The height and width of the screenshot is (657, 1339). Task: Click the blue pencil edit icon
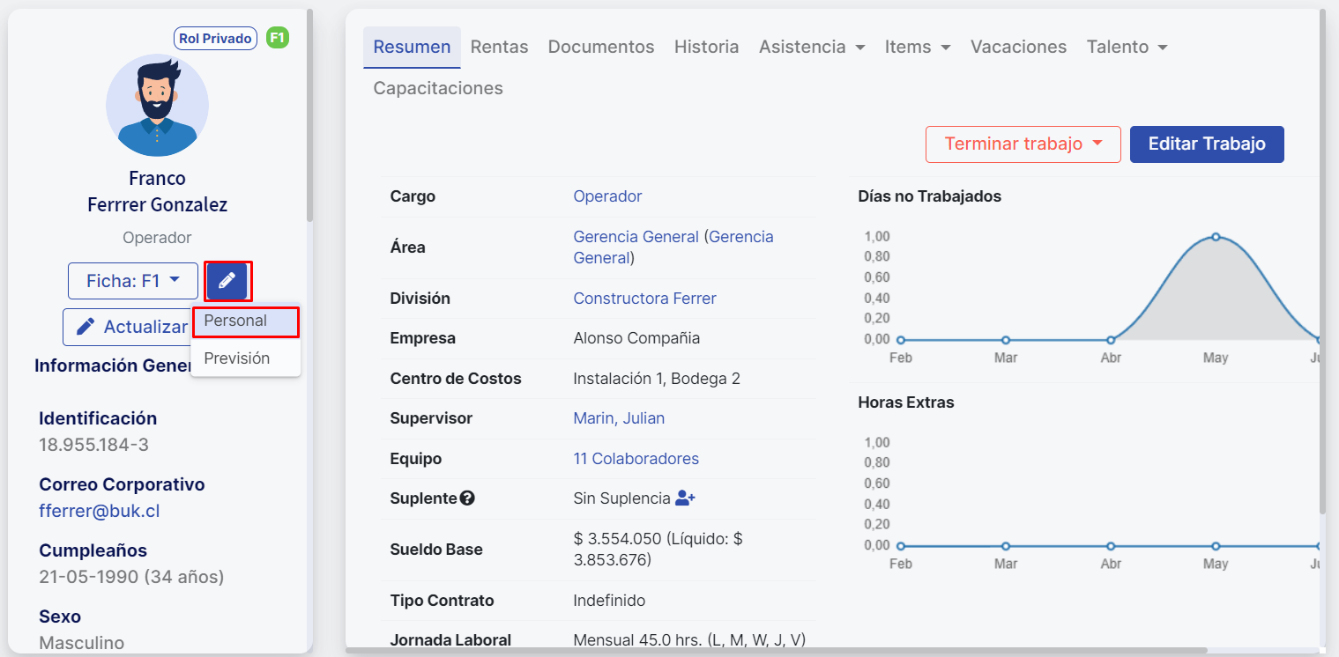point(227,281)
